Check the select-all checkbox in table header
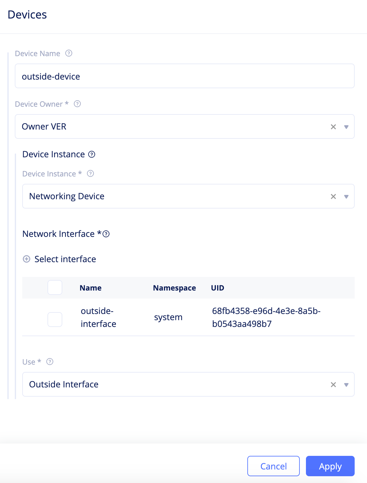367x483 pixels. (x=55, y=287)
